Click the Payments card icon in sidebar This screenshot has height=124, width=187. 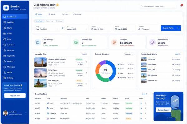click(5, 56)
